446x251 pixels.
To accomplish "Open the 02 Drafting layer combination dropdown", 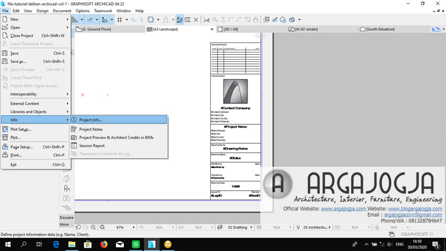I will [x=251, y=228].
